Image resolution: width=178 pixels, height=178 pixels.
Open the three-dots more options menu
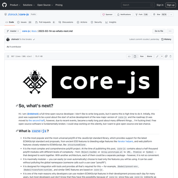170,31
